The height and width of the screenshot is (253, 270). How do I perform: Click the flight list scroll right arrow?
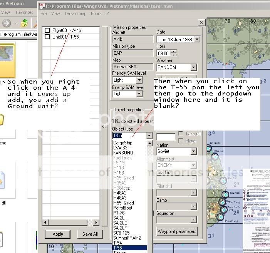96,222
